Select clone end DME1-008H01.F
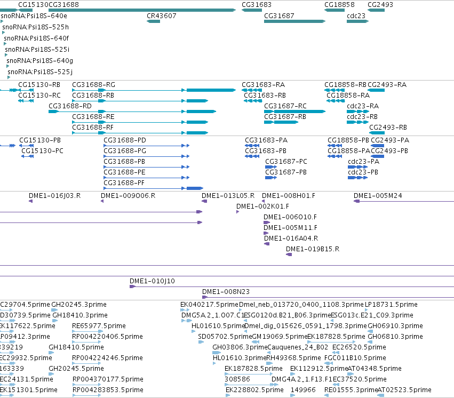This screenshot has height=398, width=454. pyautogui.click(x=263, y=202)
